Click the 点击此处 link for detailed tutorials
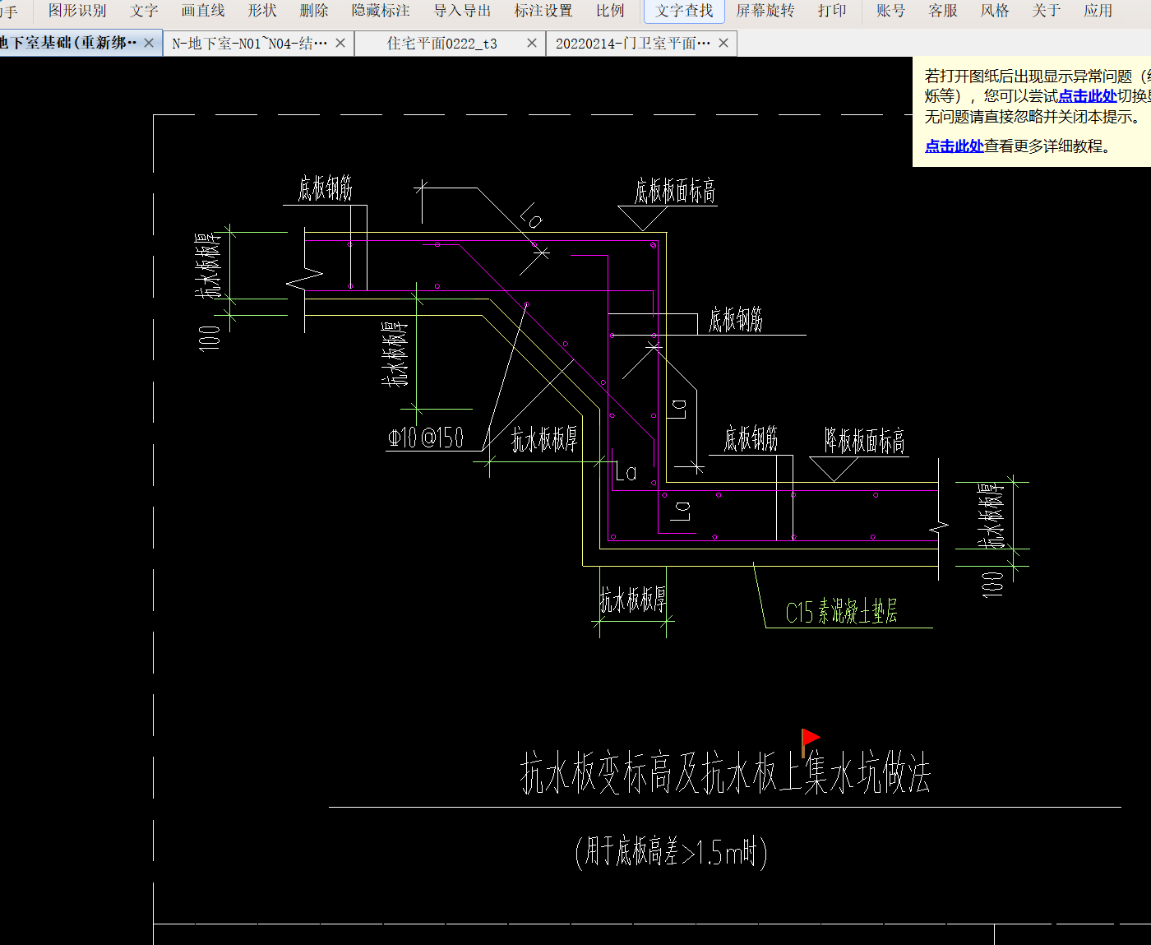 point(954,146)
